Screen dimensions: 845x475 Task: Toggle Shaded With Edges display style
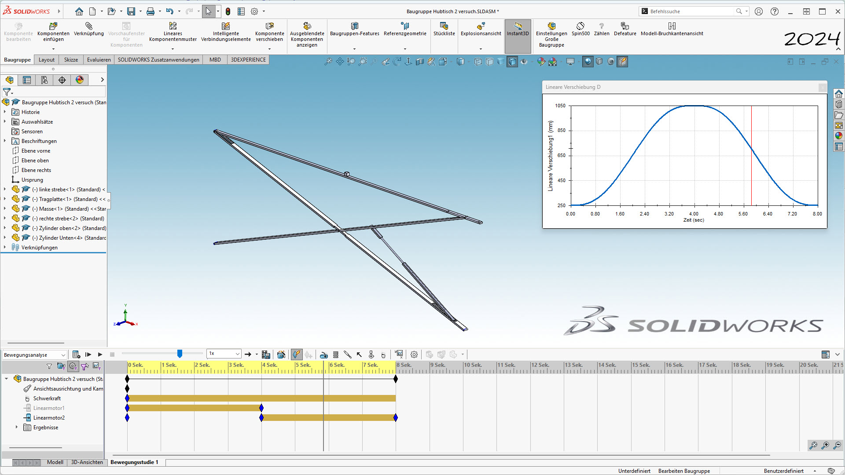[x=512, y=62]
